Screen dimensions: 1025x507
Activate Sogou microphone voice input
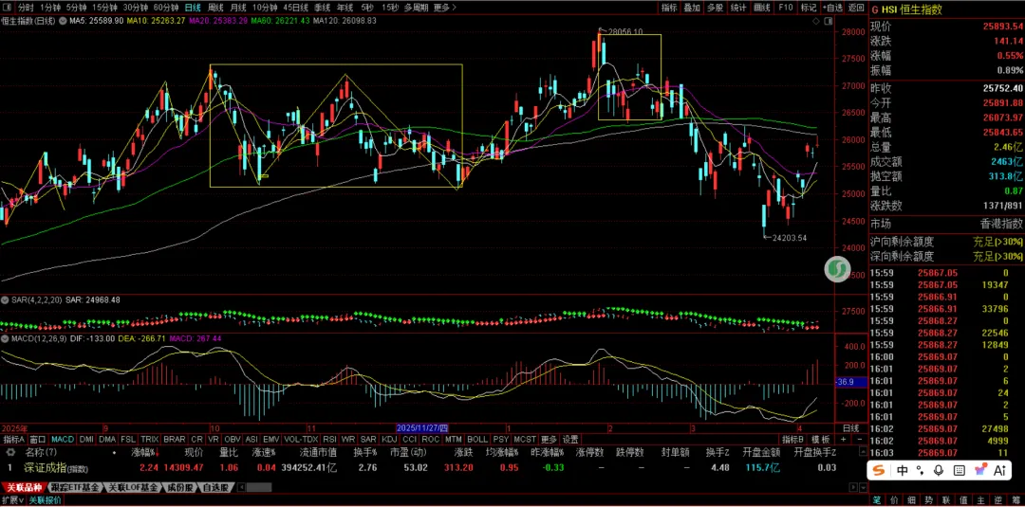pyautogui.click(x=939, y=470)
